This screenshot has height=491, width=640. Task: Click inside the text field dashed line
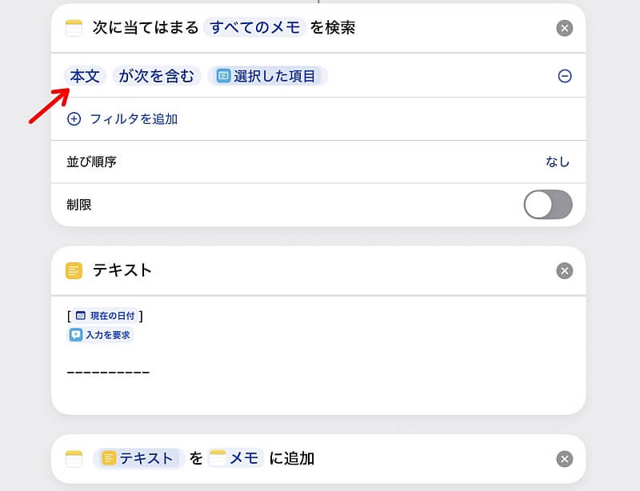108,372
